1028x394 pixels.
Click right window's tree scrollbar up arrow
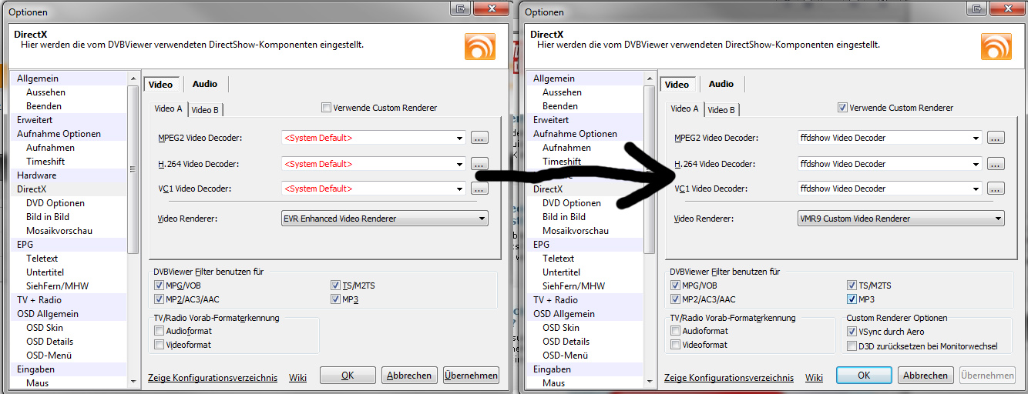click(650, 77)
